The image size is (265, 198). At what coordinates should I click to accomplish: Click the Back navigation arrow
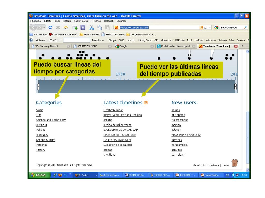(33, 27)
